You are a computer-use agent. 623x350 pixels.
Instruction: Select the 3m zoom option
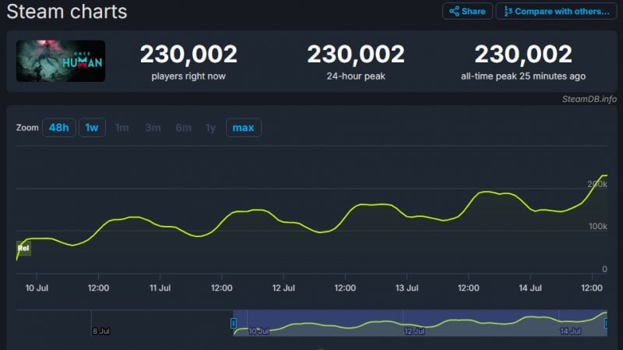tap(153, 127)
